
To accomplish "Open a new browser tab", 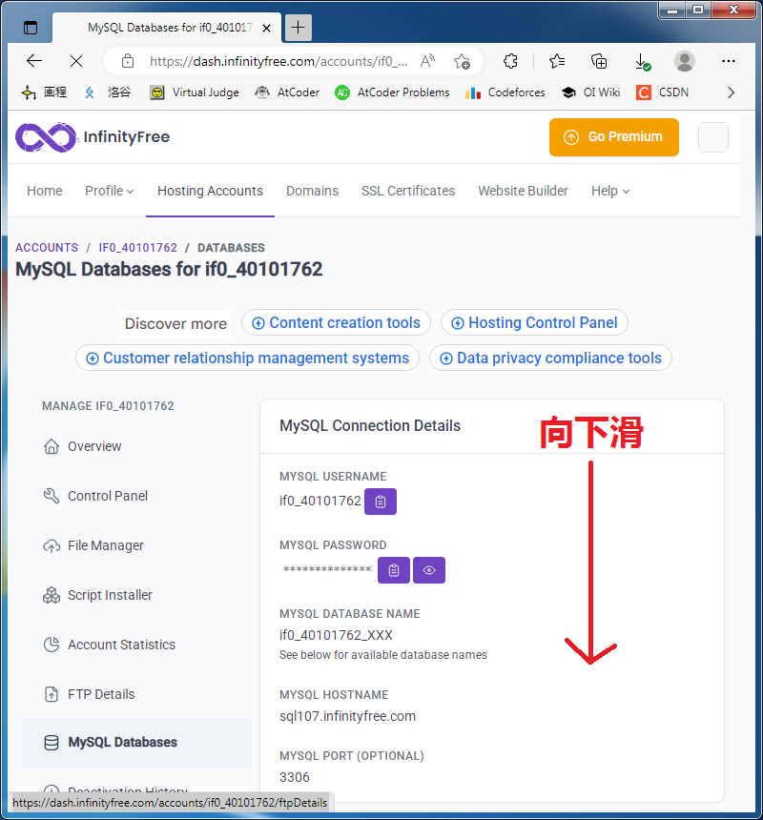I will [299, 28].
